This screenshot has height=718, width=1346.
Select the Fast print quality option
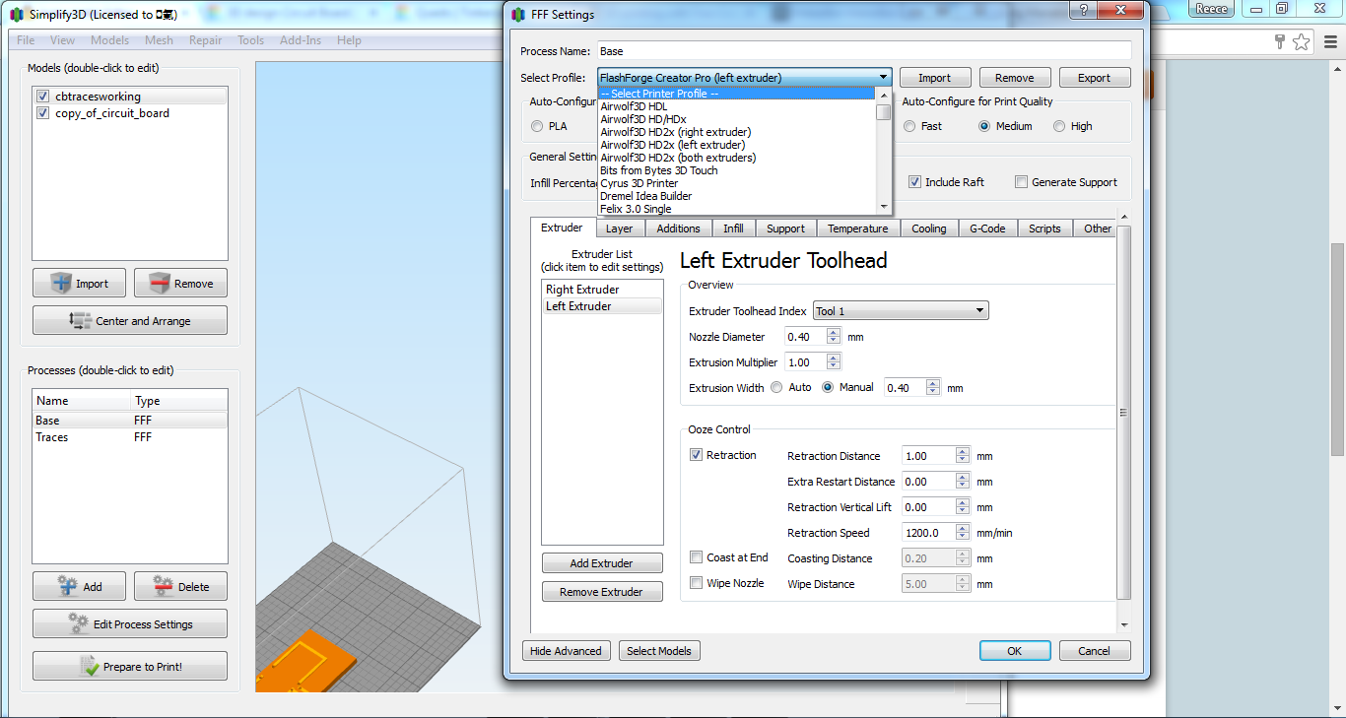point(909,126)
